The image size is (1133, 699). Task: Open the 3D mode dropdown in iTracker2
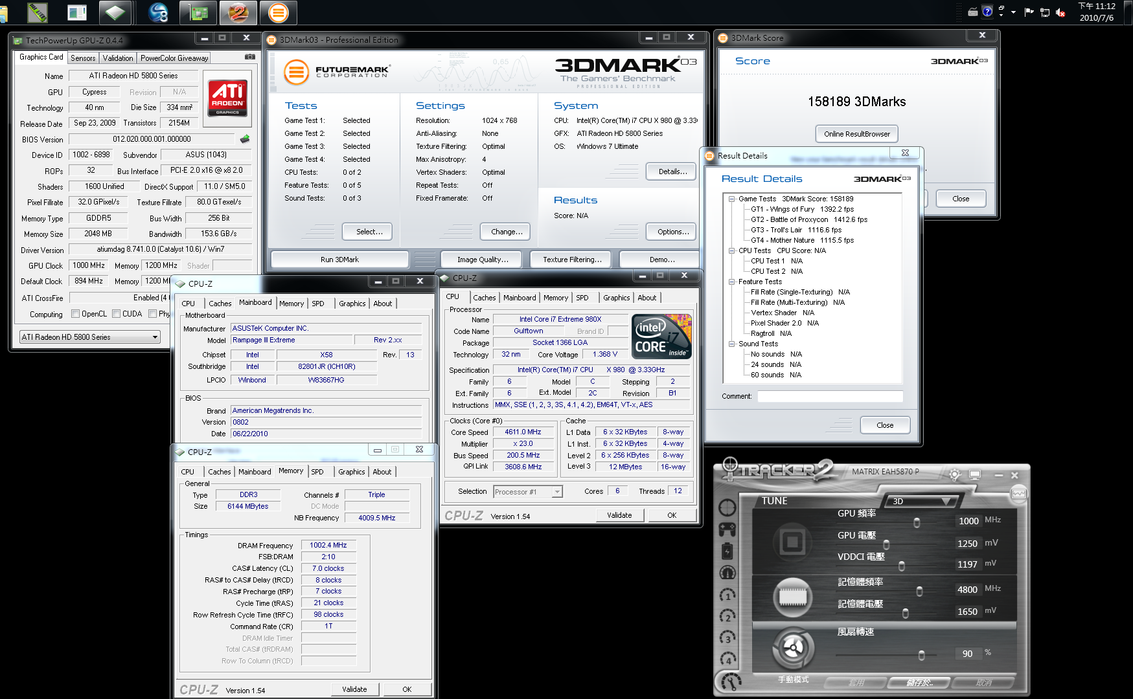(921, 501)
